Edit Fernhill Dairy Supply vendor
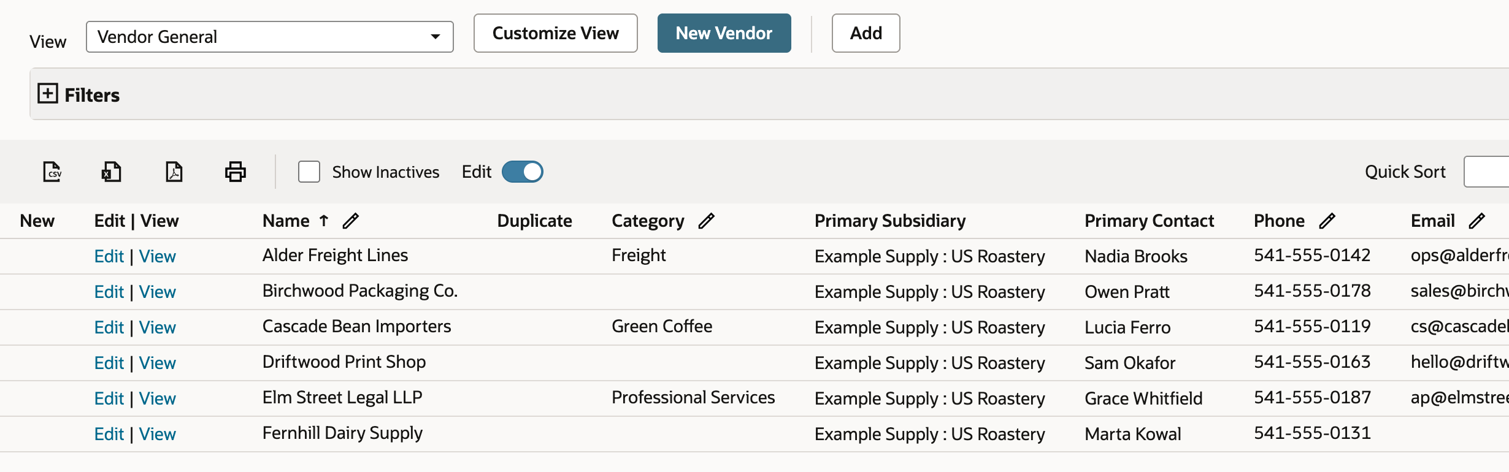The image size is (1509, 472). [109, 434]
